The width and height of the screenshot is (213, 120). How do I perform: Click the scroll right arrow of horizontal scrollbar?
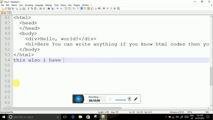[209, 108]
